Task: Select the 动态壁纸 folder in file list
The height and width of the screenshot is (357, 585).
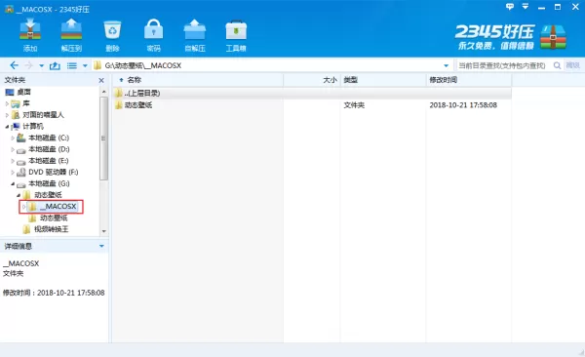Action: point(138,105)
